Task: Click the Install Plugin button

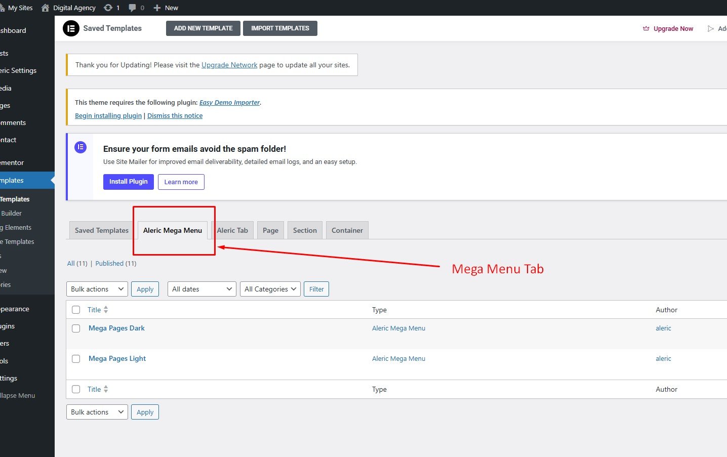Action: 128,182
